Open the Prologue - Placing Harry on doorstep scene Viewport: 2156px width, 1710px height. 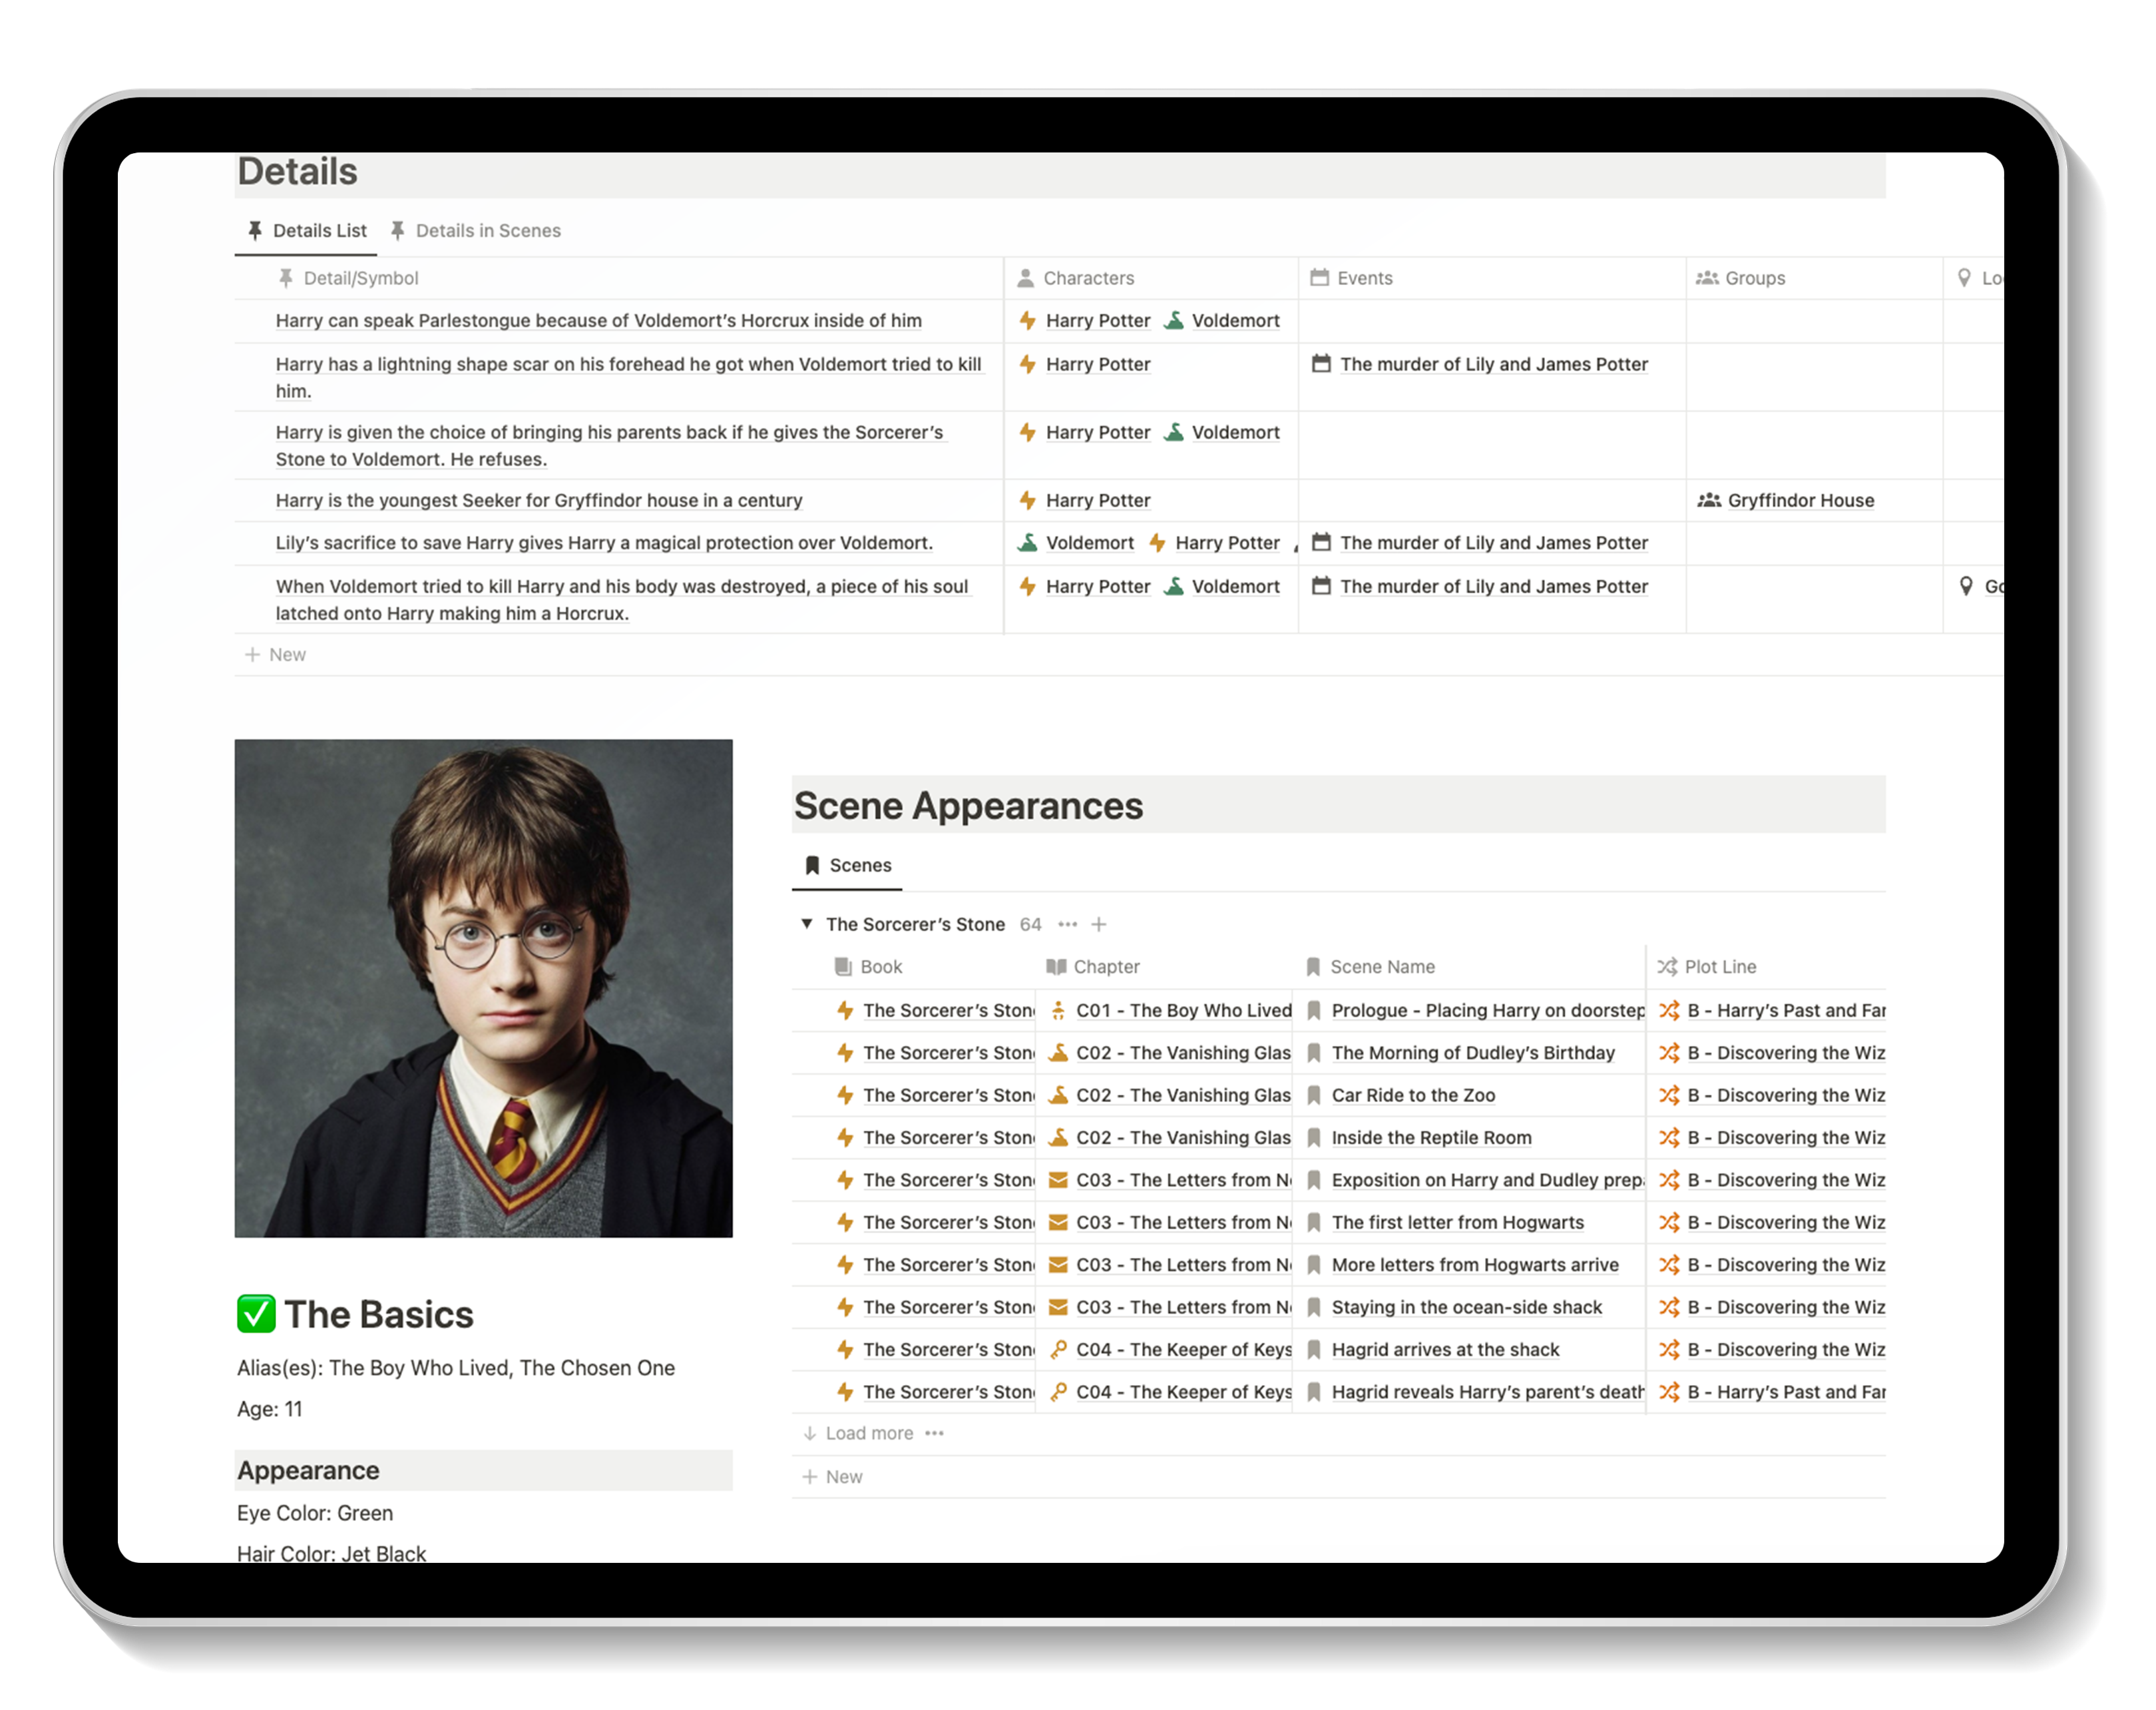point(1487,1011)
